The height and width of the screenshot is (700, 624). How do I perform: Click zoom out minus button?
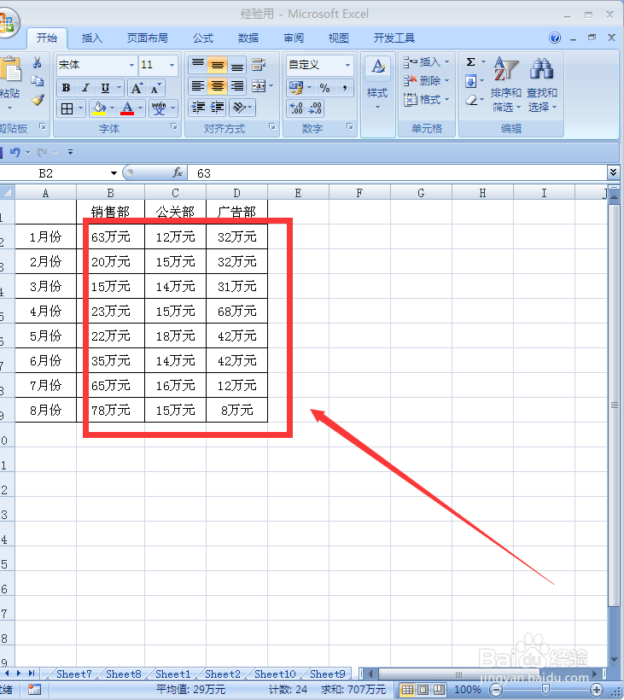coord(495,690)
